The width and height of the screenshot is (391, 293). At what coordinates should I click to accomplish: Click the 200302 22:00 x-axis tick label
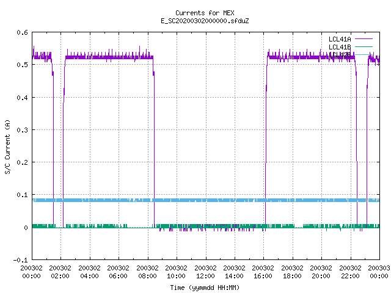[x=350, y=272]
